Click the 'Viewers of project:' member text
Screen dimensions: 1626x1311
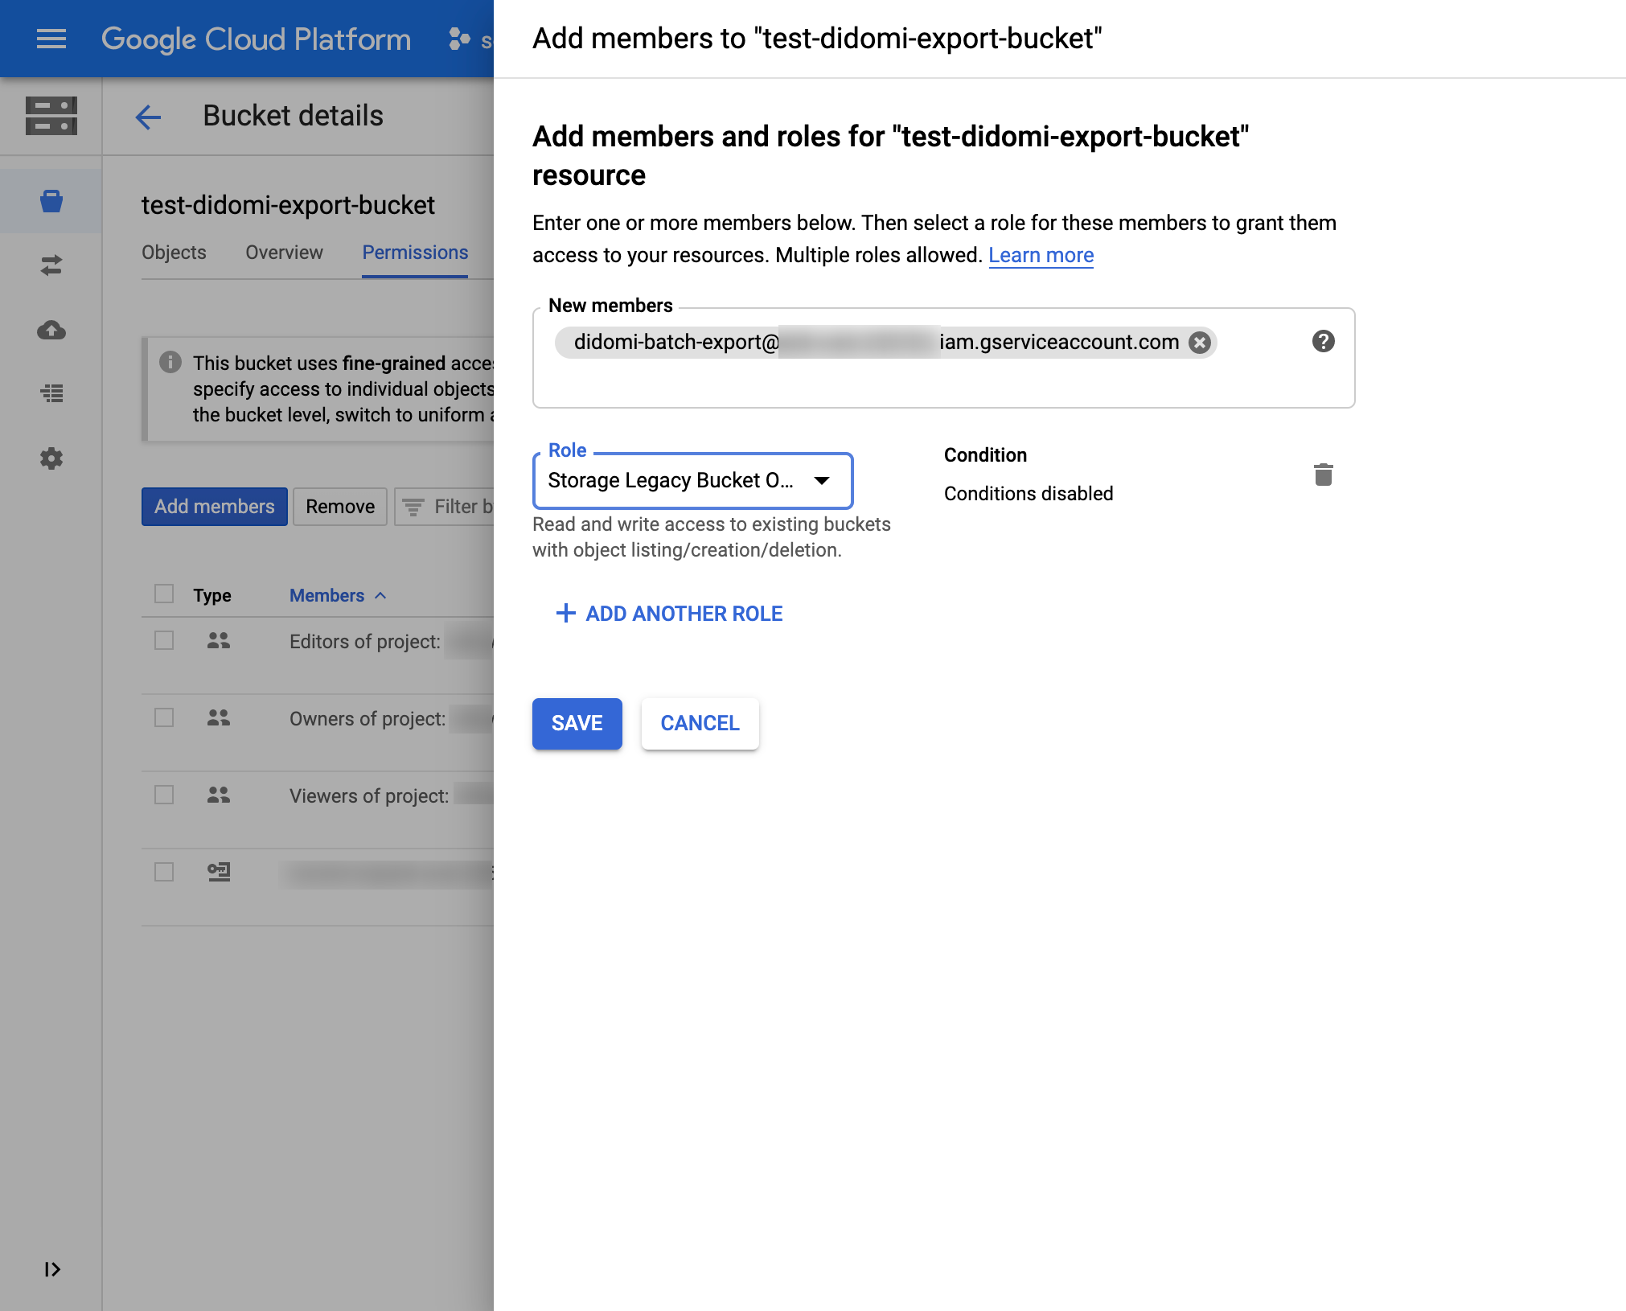click(x=369, y=796)
